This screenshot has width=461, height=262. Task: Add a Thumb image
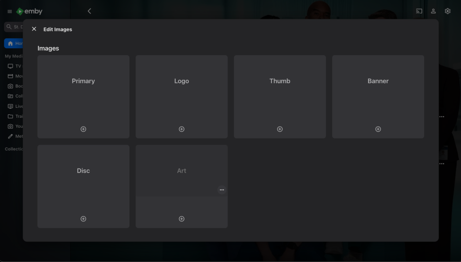tap(280, 129)
